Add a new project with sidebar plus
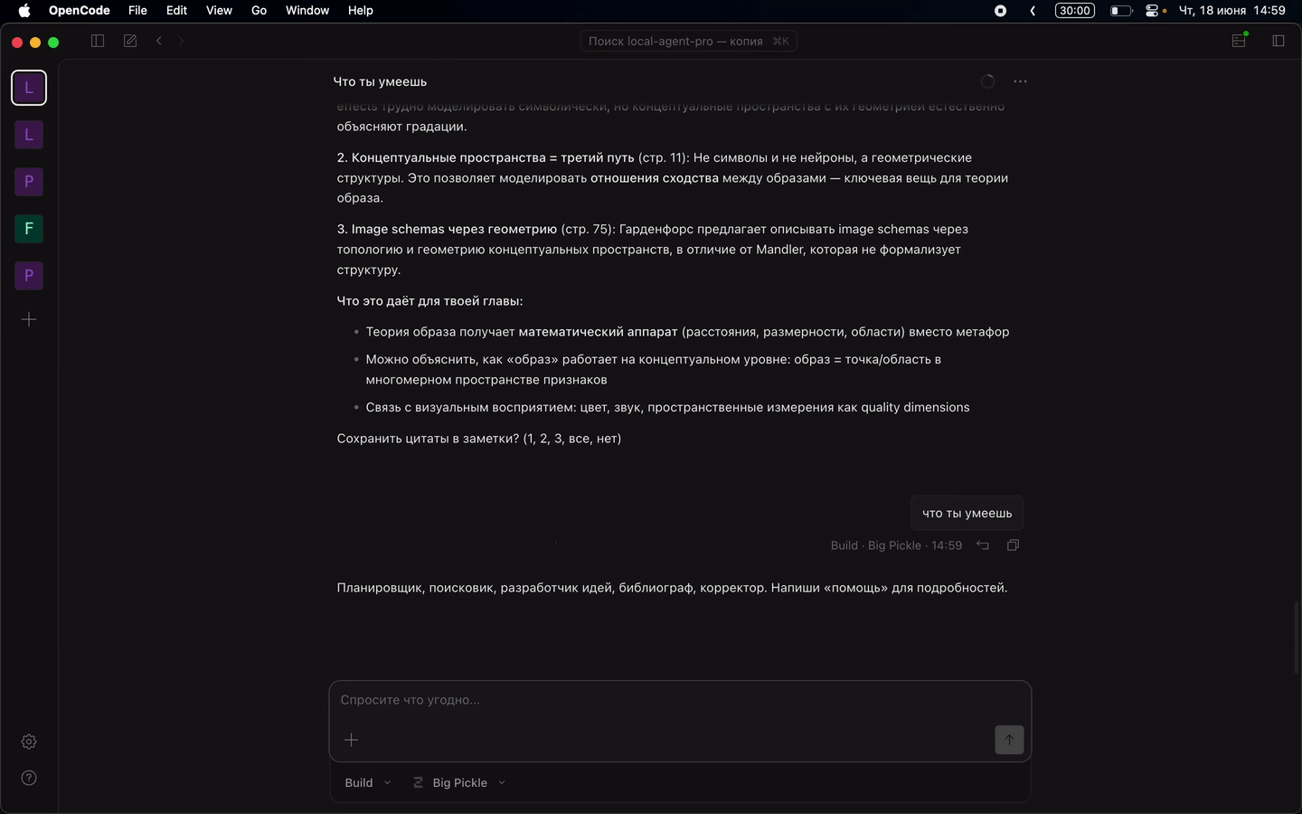This screenshot has height=814, width=1302. [29, 319]
